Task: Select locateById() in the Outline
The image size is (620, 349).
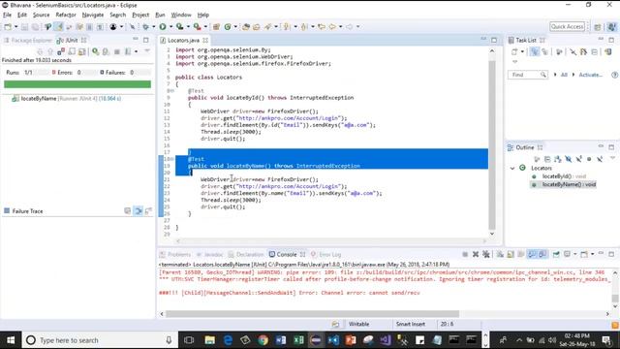Action: [564, 176]
